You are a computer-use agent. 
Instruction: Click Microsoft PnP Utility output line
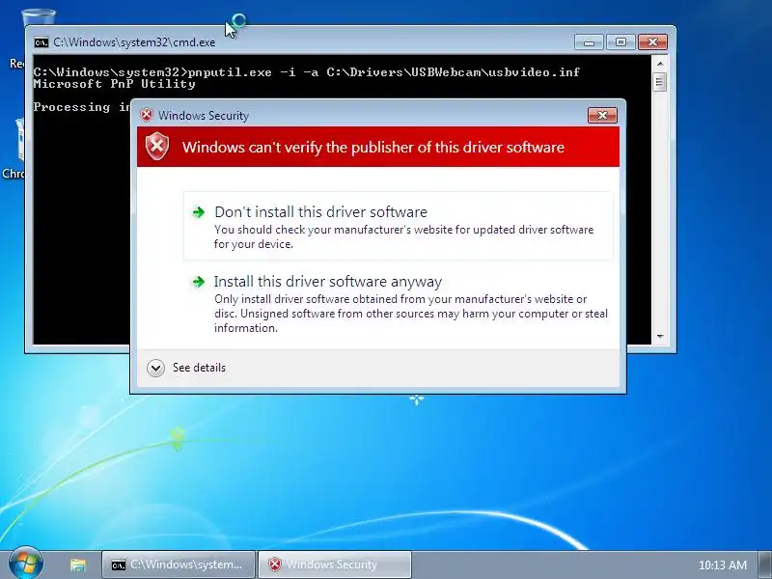[114, 84]
